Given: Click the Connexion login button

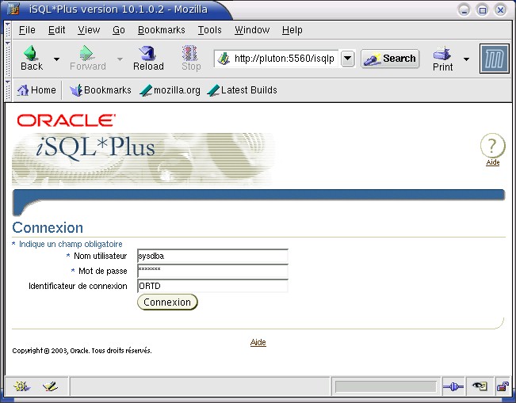Looking at the screenshot, I should click(167, 302).
